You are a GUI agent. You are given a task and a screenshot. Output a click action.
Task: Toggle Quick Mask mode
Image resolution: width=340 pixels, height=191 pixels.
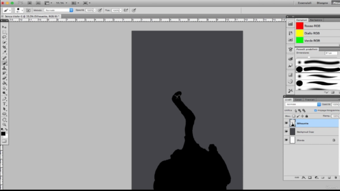pyautogui.click(x=4, y=141)
